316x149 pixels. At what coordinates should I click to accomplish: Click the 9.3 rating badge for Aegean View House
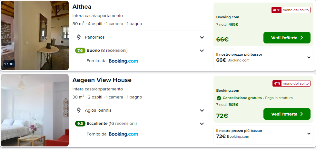pyautogui.click(x=80, y=124)
